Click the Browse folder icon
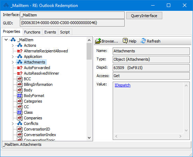Screen dimensions: 193x157 (x=98, y=41)
